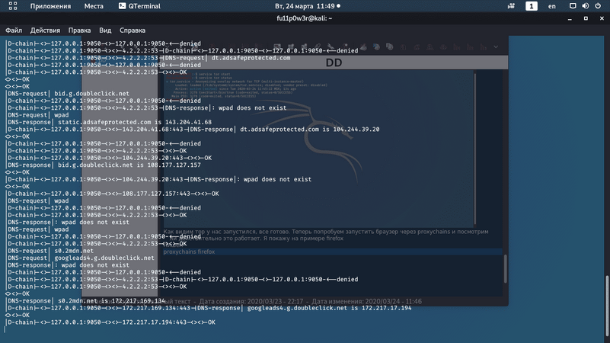Select the 'proxychains firefox' code line
Viewport: 610px width, 343px height.
point(190,252)
